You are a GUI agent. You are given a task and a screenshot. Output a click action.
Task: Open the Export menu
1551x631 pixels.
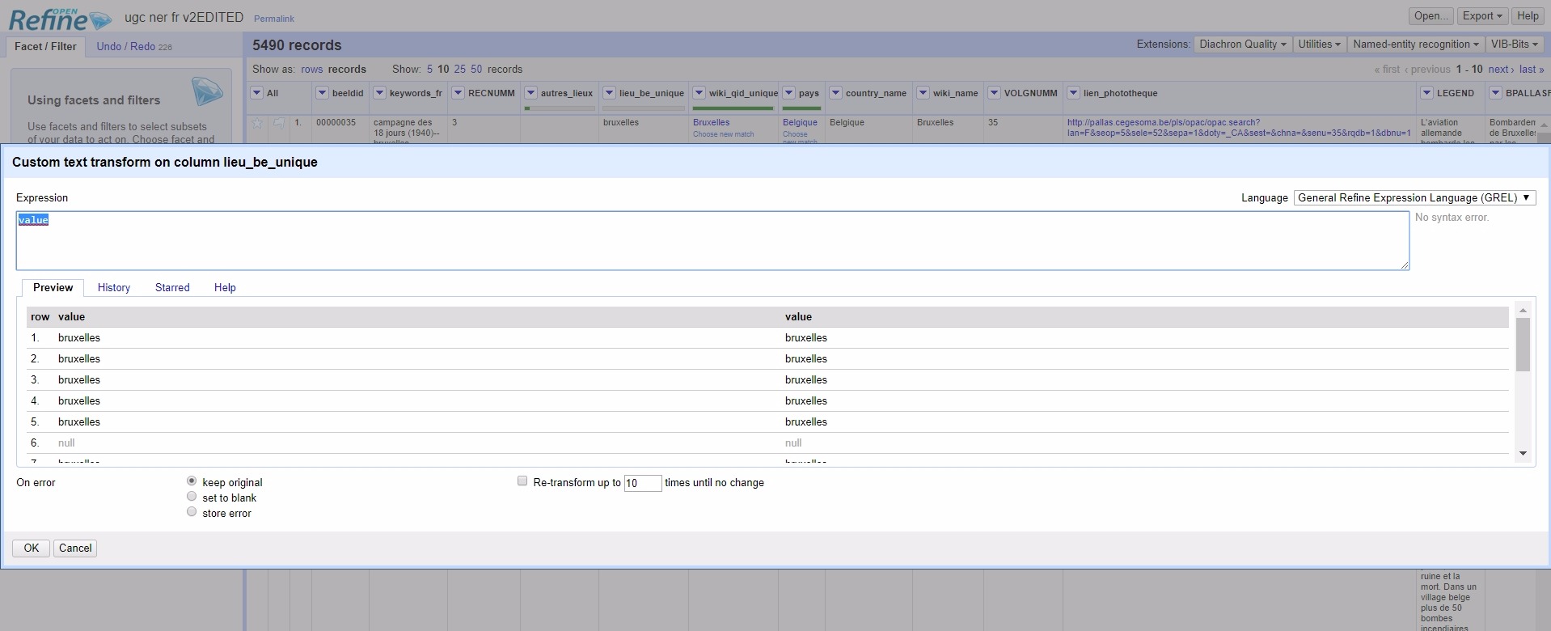point(1482,16)
